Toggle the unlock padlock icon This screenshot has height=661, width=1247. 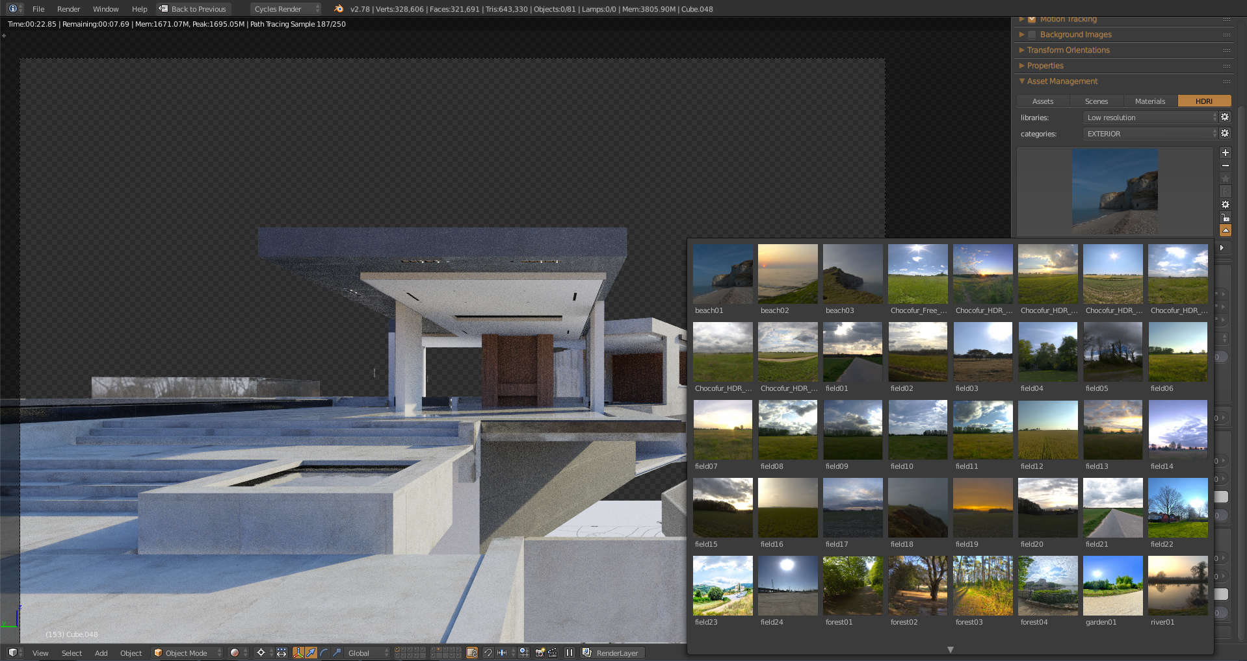1226,218
